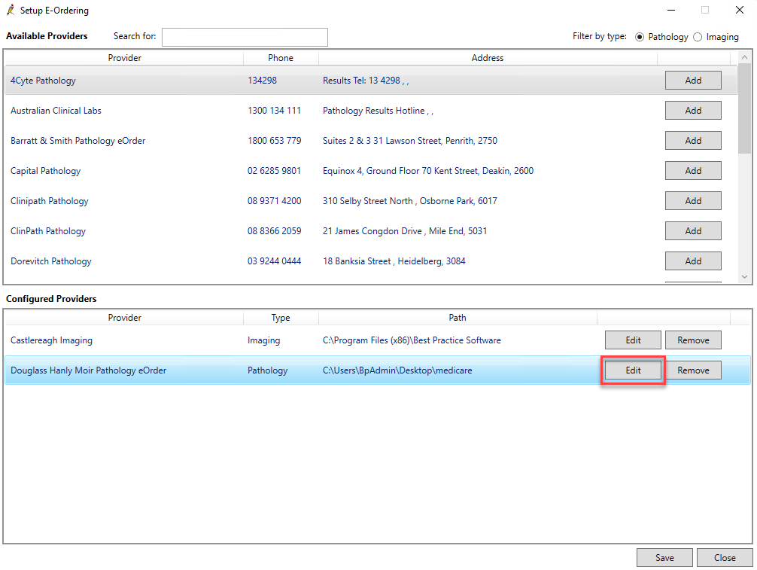Click address 70 Kent Street, Deakin
Viewport: 757px width, 570px height.
[427, 170]
